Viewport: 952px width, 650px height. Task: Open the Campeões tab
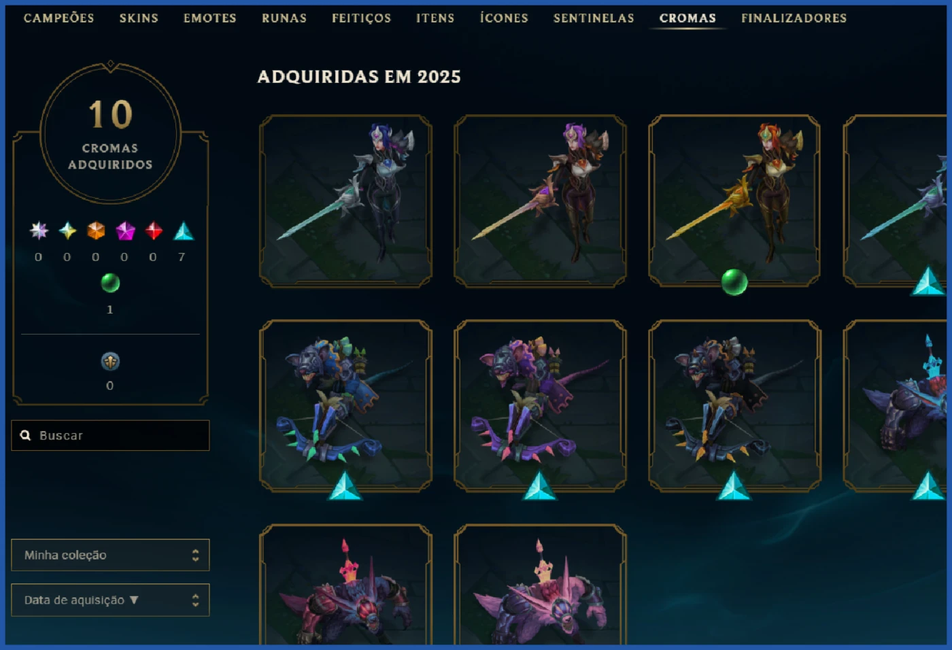point(59,18)
